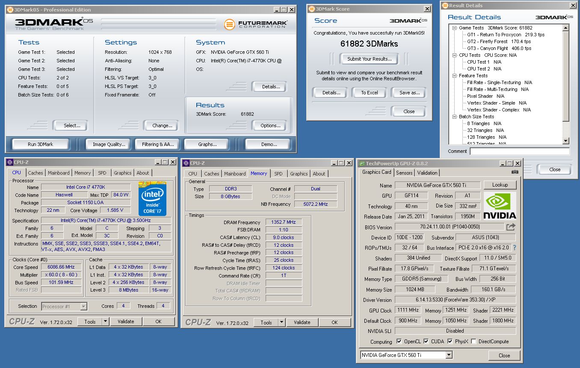This screenshot has height=368, width=580.
Task: Click Details button in System section
Action: [271, 87]
